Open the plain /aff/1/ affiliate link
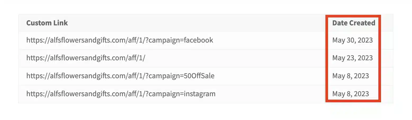Screen dimensions: 412x120 tap(86, 58)
